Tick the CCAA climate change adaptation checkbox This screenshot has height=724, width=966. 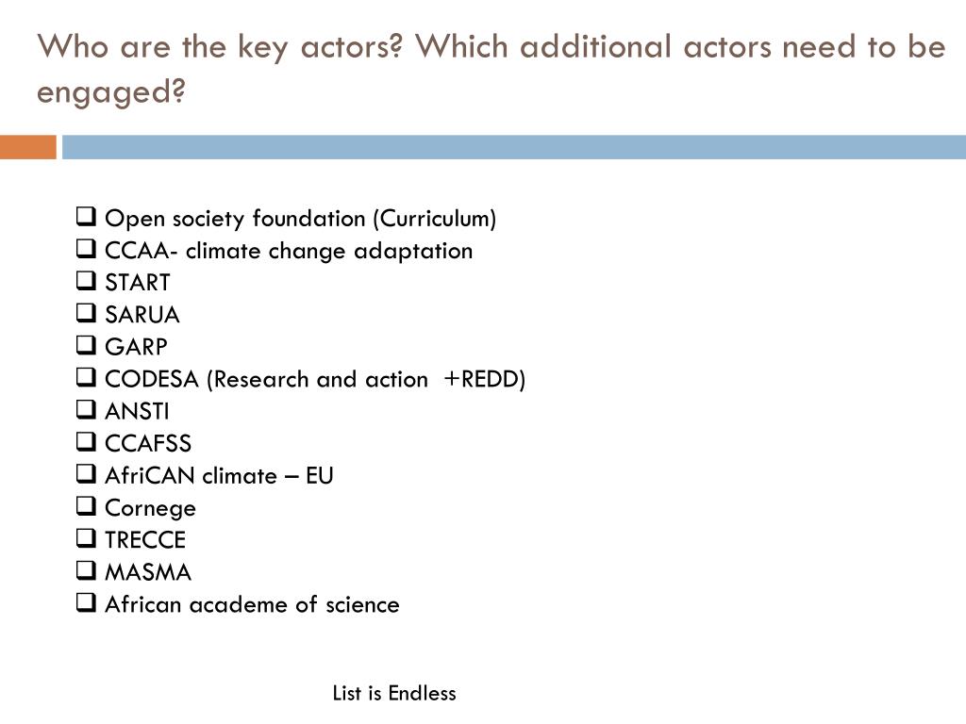[86, 248]
